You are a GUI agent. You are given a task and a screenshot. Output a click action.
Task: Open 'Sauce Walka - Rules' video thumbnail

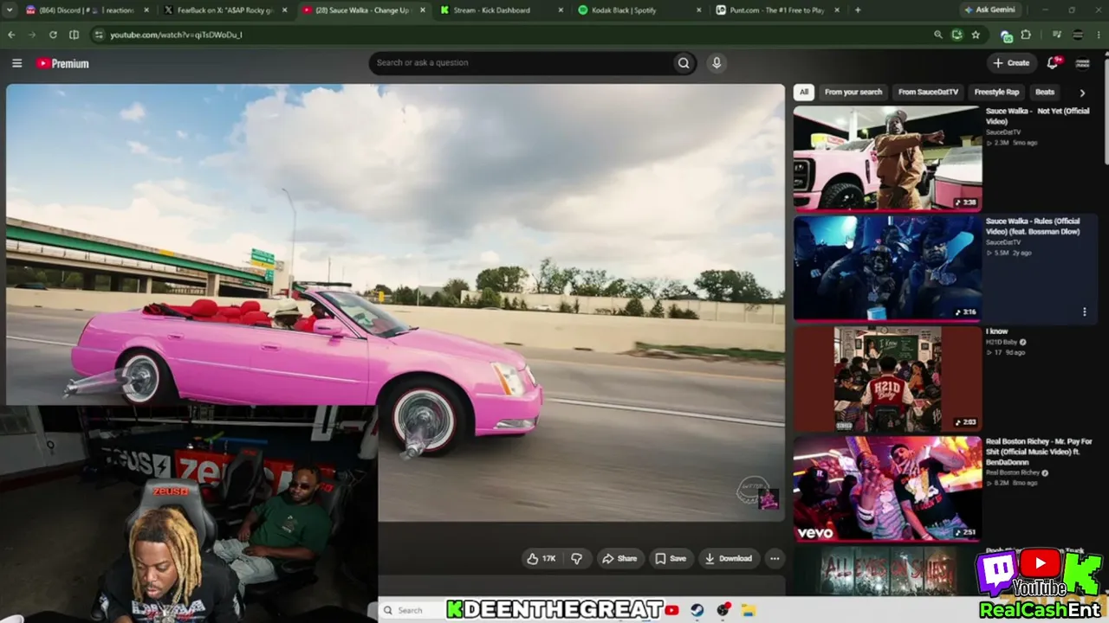click(x=887, y=267)
